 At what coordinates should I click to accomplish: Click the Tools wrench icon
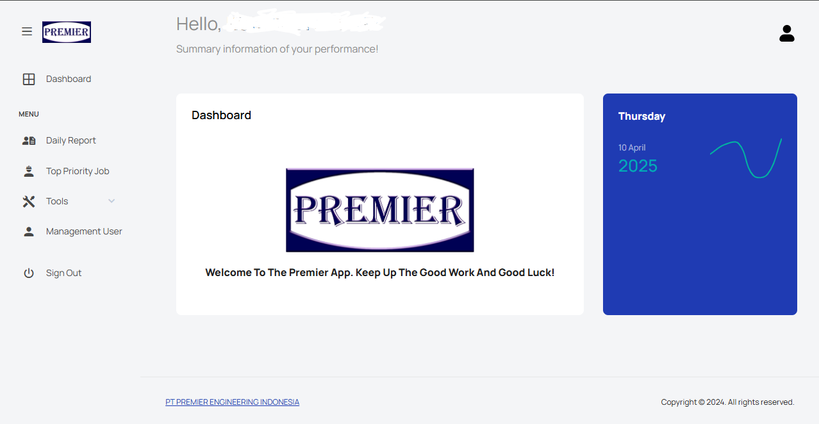click(29, 201)
